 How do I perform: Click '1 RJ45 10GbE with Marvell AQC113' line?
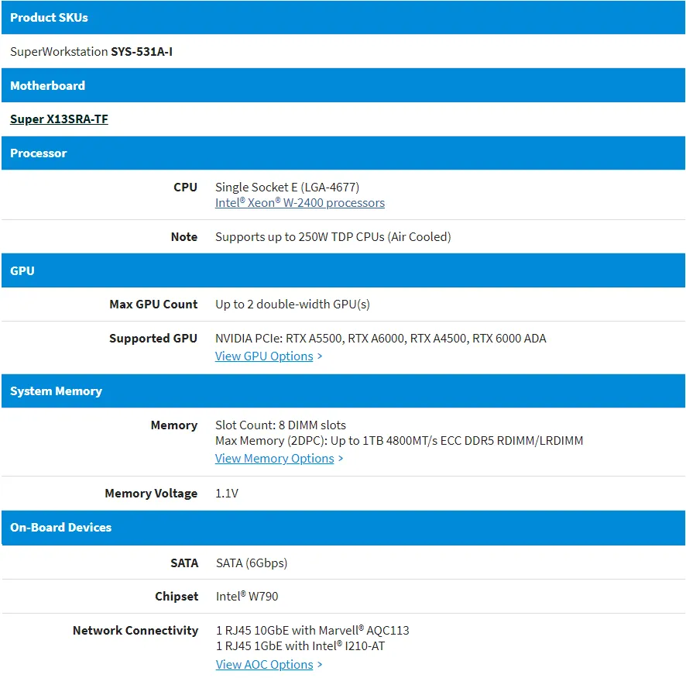tap(312, 630)
